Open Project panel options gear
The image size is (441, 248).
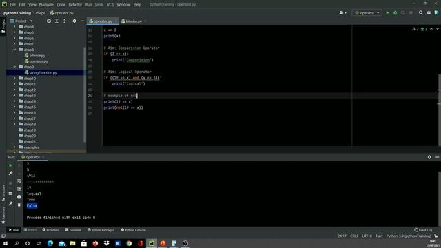coord(74,21)
